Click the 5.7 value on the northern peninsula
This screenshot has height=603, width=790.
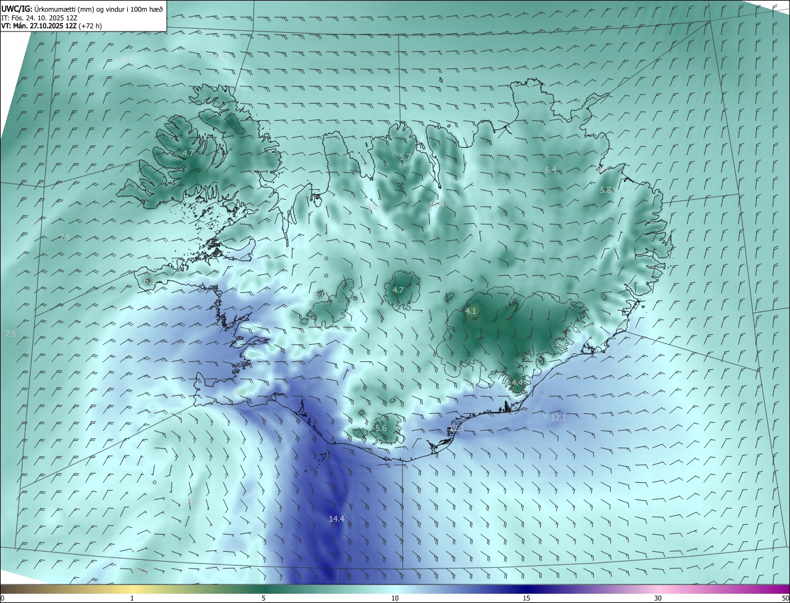coord(405,157)
